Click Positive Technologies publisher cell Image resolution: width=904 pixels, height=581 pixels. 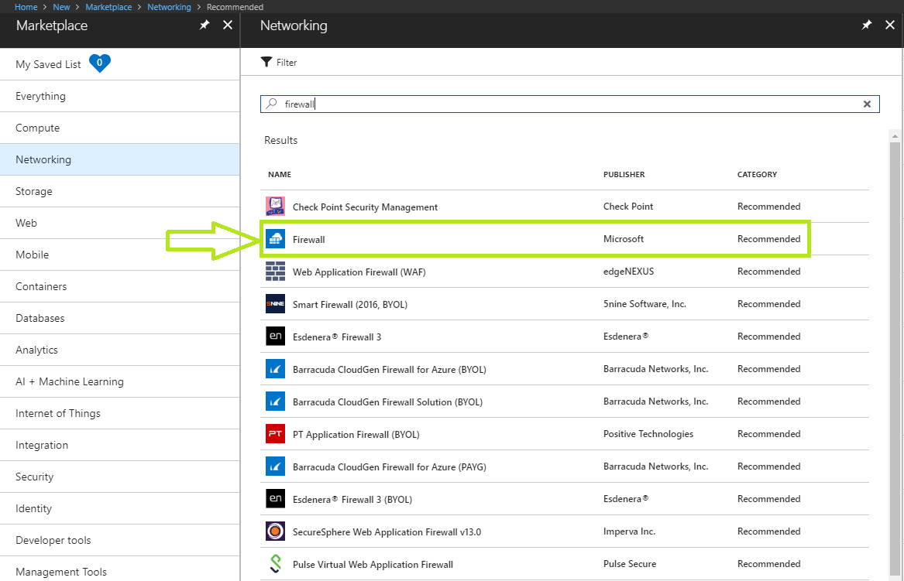click(x=648, y=433)
